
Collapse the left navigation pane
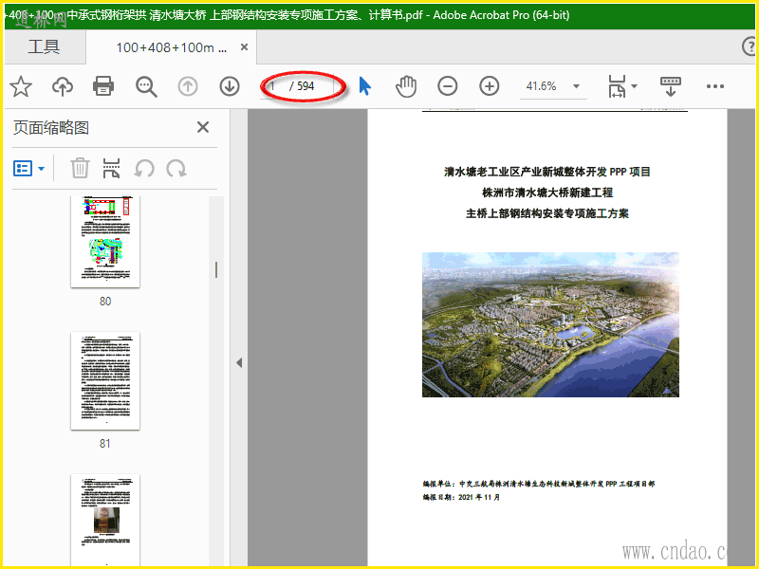click(239, 362)
